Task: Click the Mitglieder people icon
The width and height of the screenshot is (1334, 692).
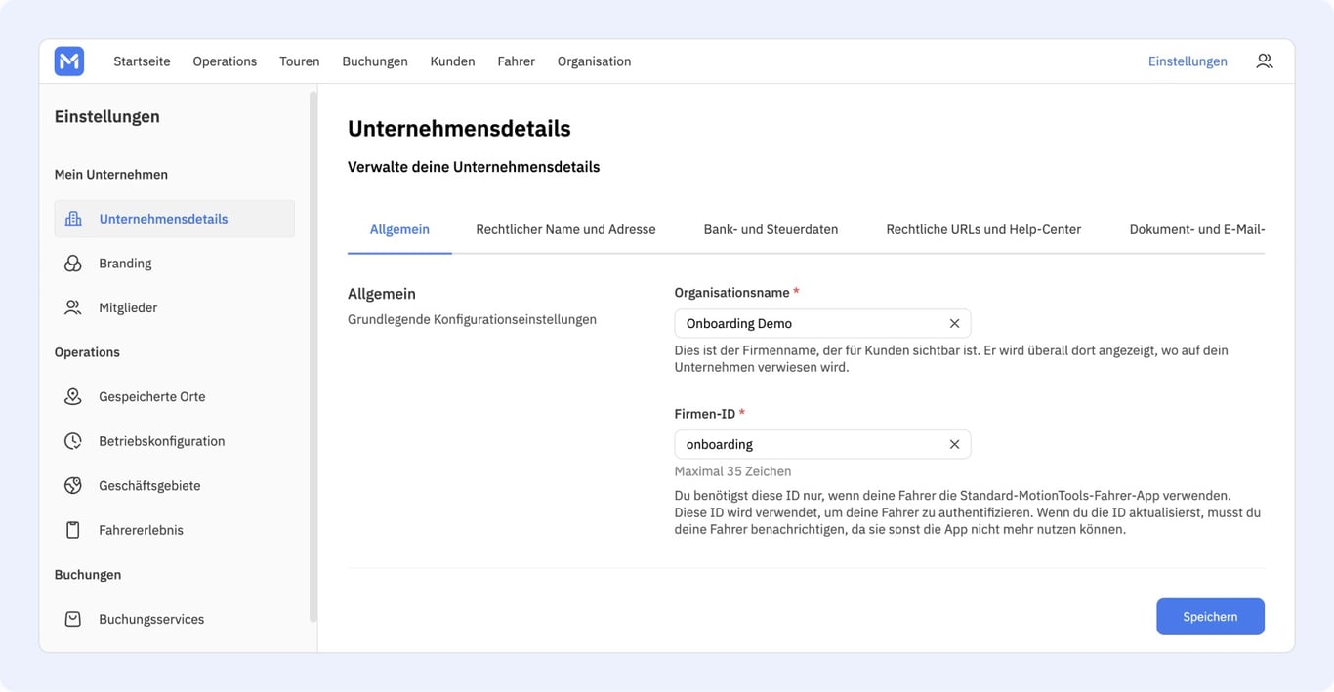Action: tap(73, 307)
